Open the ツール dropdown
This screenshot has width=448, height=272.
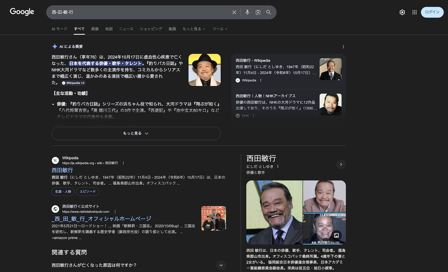(x=220, y=29)
